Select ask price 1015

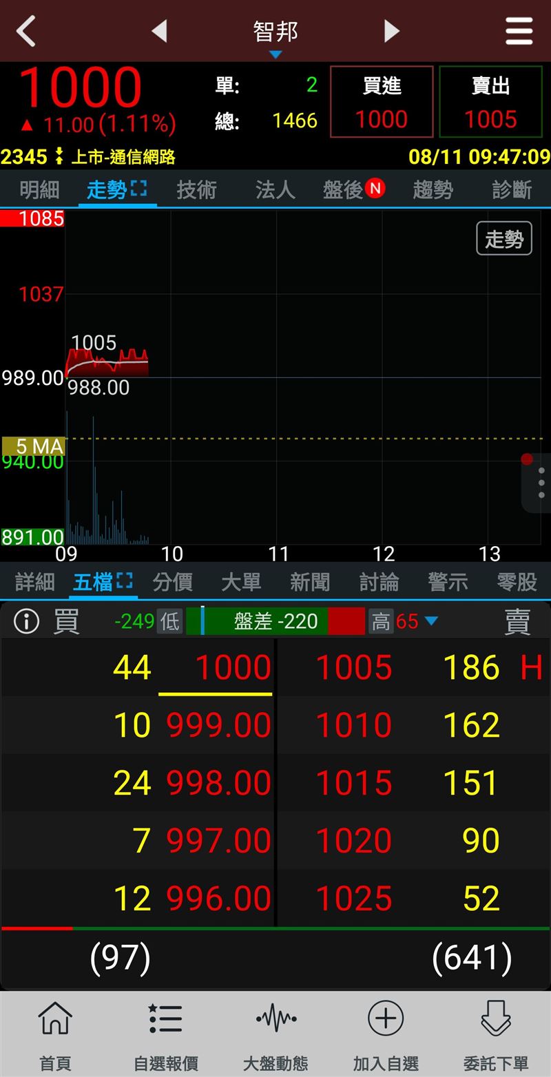point(354,784)
